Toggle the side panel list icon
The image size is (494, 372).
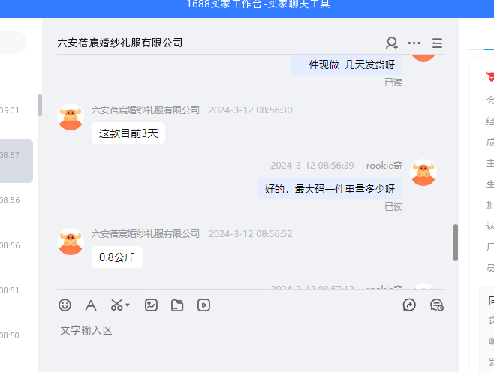437,43
